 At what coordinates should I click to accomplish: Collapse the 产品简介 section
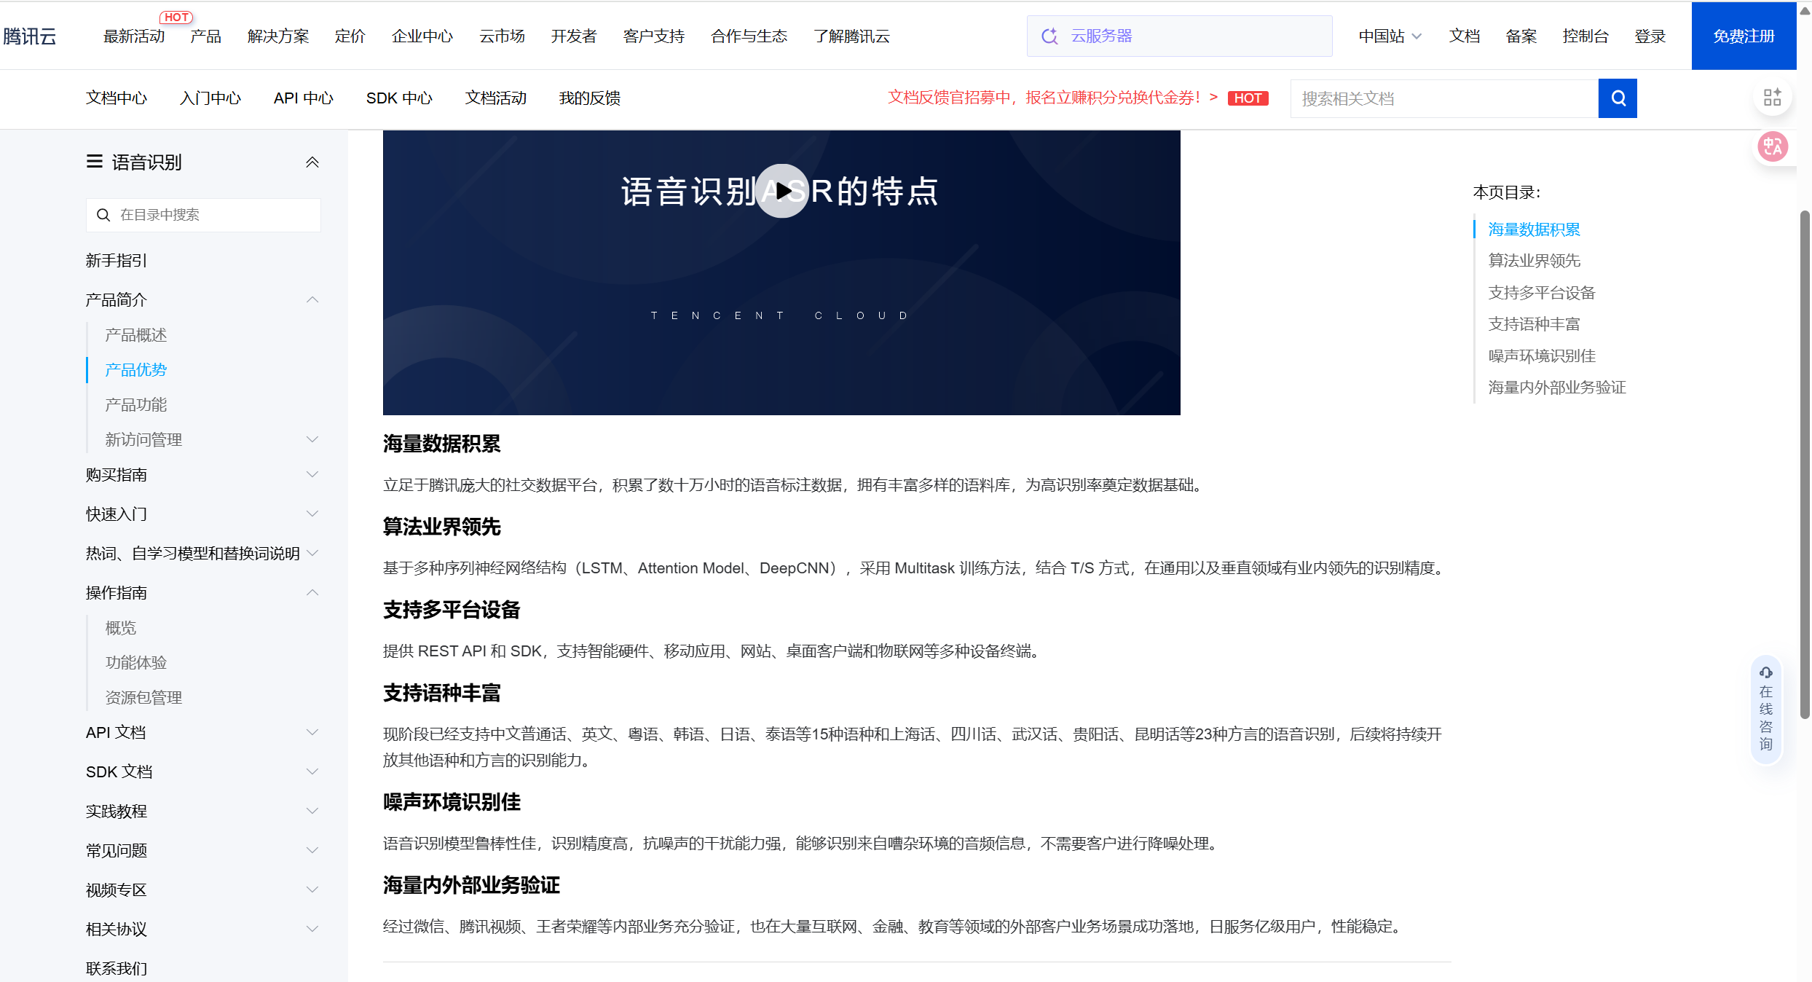(312, 299)
